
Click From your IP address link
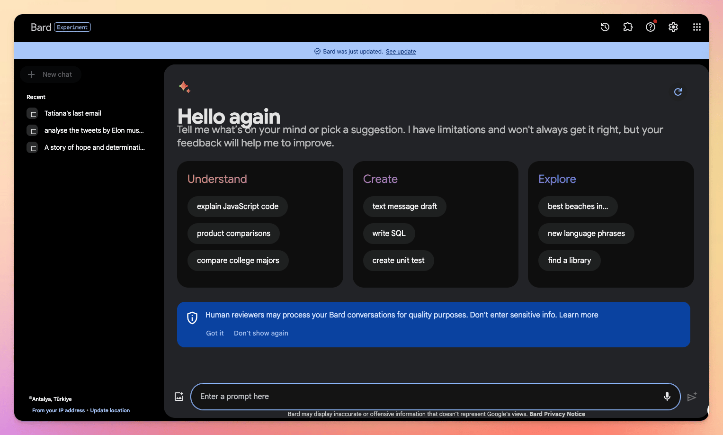[x=58, y=410]
